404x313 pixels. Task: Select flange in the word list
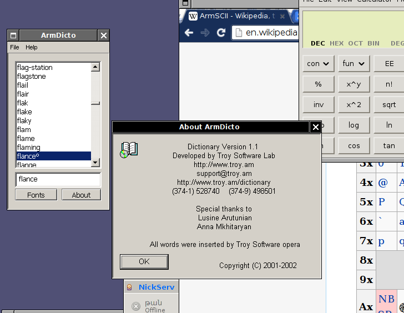(x=54, y=164)
